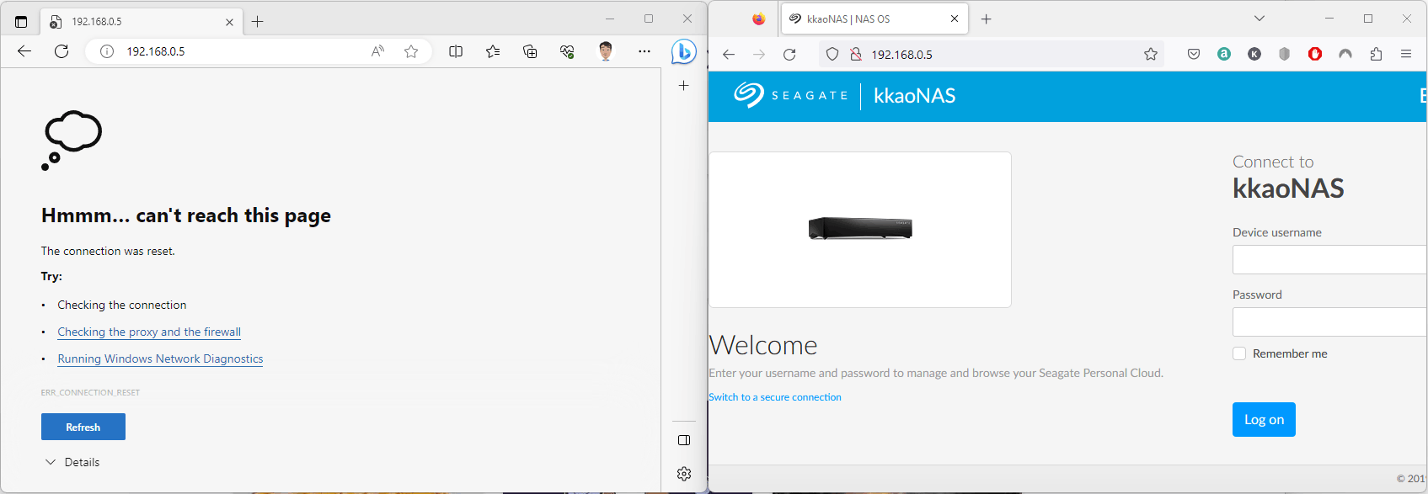Image resolution: width=1428 pixels, height=494 pixels.
Task: Click the Password field
Action: (x=1329, y=321)
